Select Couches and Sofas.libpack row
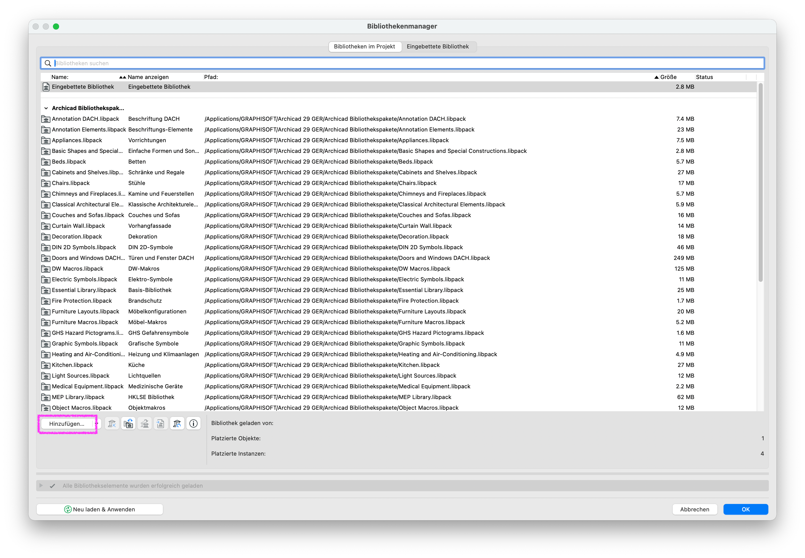The height and width of the screenshot is (558, 805). 398,215
